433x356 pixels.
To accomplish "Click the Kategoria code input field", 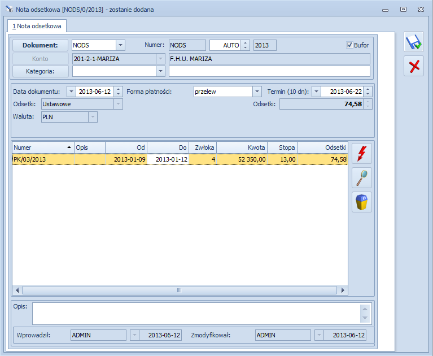I will pos(114,71).
